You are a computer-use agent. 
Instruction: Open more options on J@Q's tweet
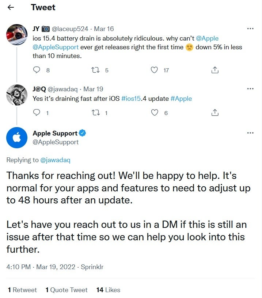tap(250, 89)
